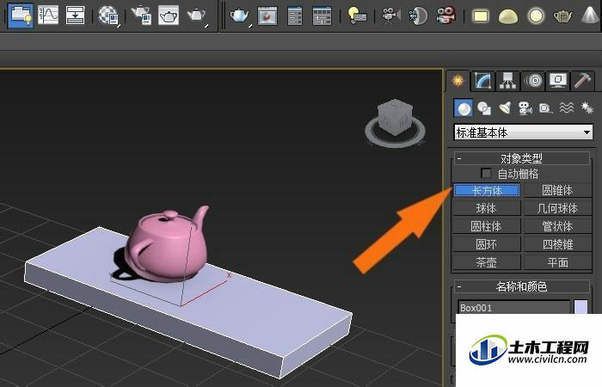Click the 四棱锥 pyramid button
This screenshot has width=602, height=387.
[557, 244]
